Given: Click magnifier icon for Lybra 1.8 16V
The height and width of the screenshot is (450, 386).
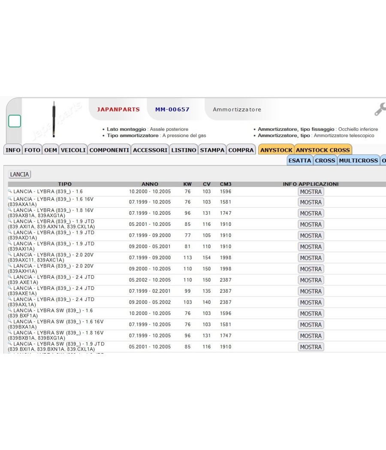Looking at the screenshot, I should click(x=10, y=210).
